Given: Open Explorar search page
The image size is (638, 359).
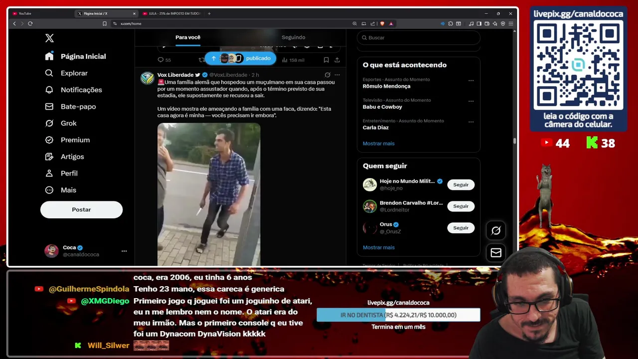Looking at the screenshot, I should coord(66,73).
